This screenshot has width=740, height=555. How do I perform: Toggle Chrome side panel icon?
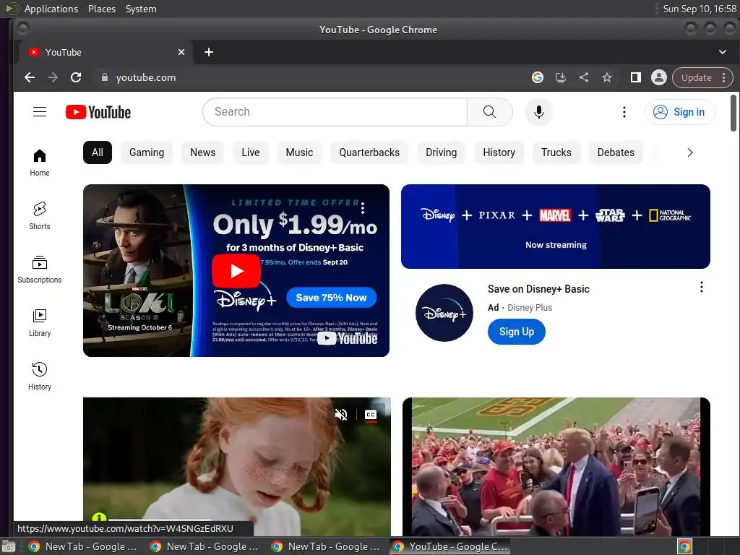coord(636,77)
